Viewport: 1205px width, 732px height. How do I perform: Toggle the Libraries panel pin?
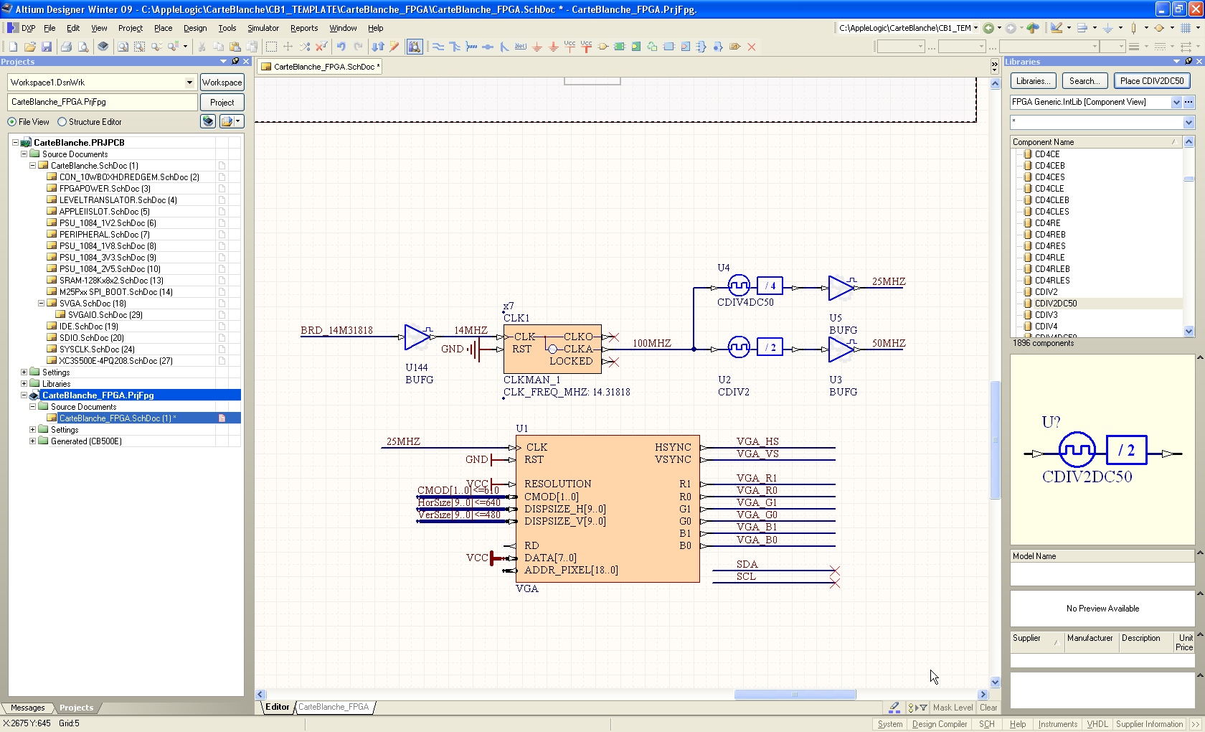[x=1188, y=62]
